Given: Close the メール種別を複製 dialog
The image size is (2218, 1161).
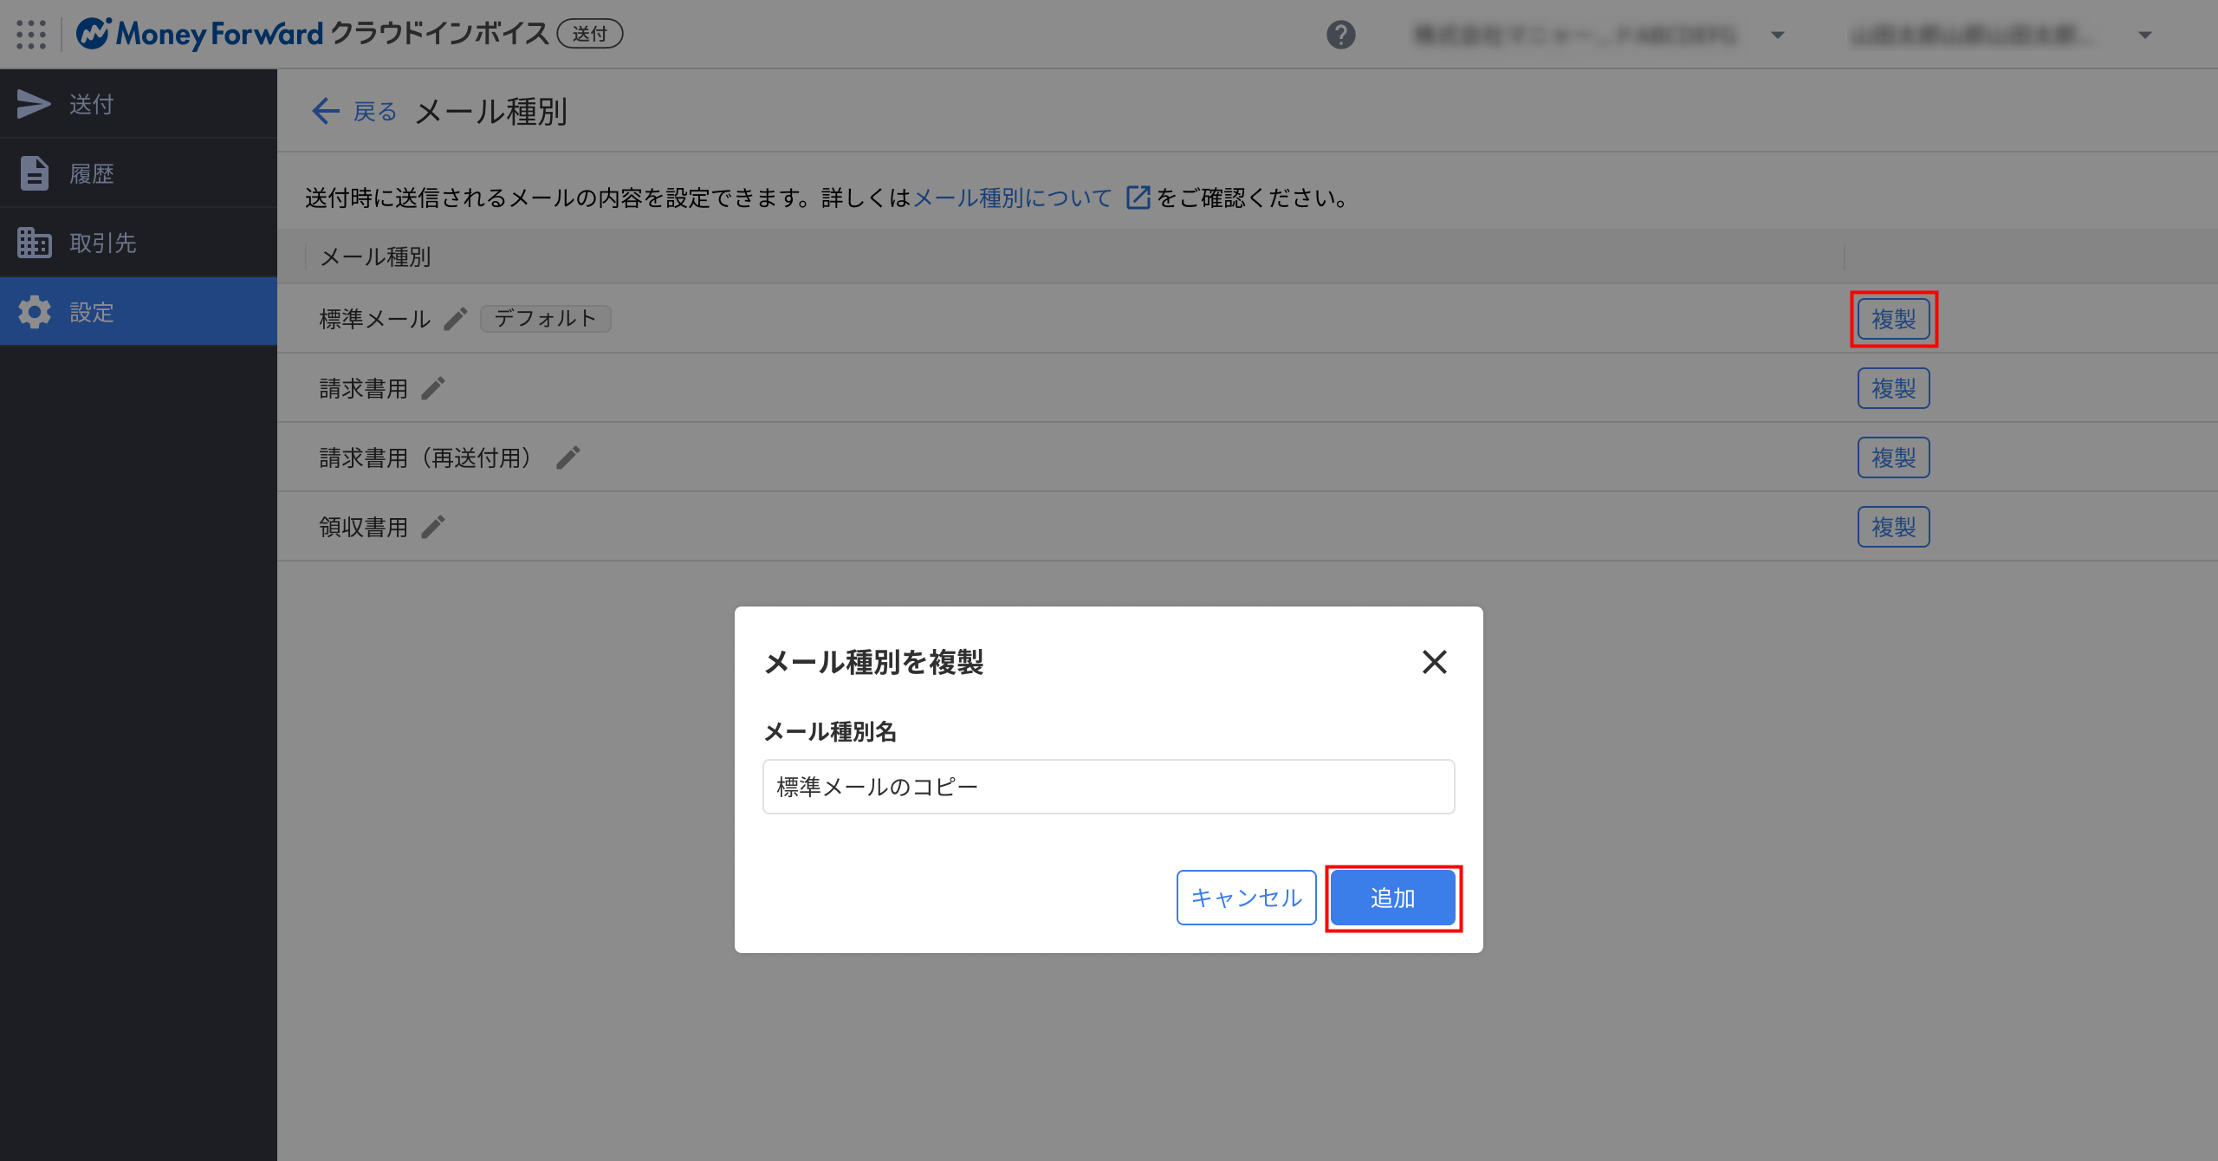Looking at the screenshot, I should tap(1434, 662).
